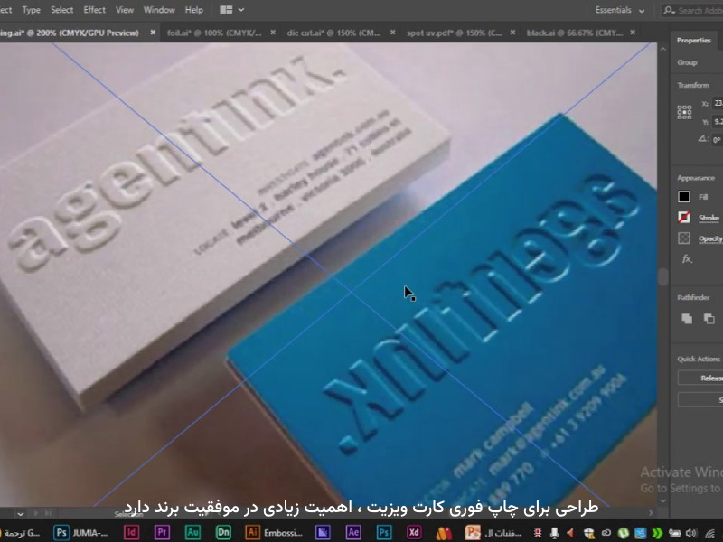723x542 pixels.
Task: Open the Select menu
Action: point(61,10)
